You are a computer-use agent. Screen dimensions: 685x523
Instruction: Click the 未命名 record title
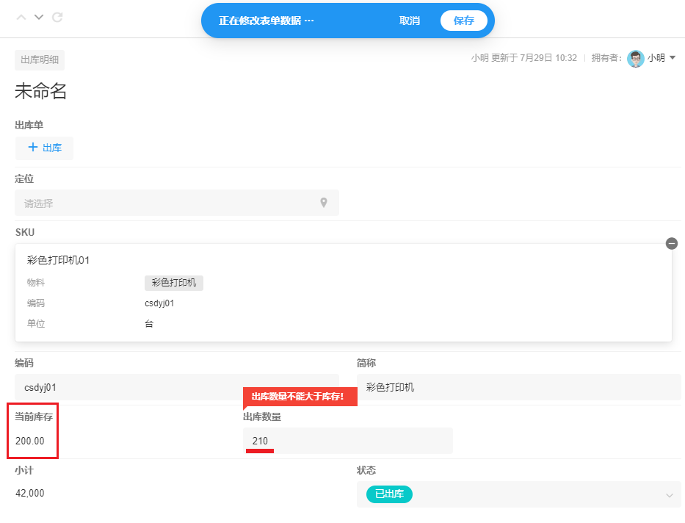(41, 91)
